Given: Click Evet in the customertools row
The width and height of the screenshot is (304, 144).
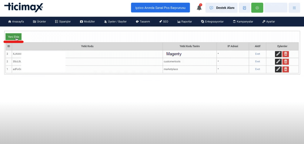Looking at the screenshot, I should point(257,62).
